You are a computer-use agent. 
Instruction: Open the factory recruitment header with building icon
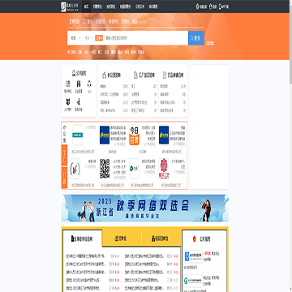pos(144,75)
